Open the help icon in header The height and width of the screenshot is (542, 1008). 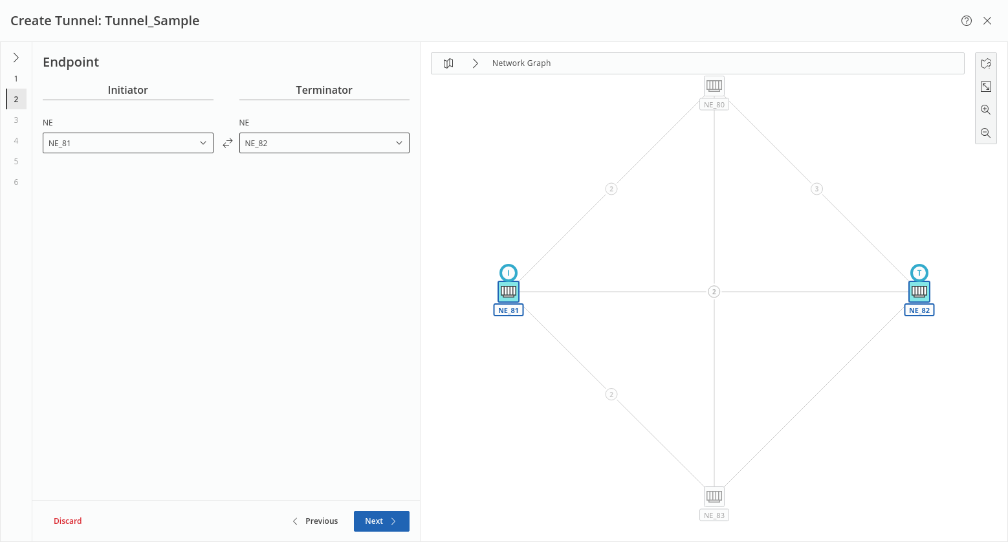(967, 21)
